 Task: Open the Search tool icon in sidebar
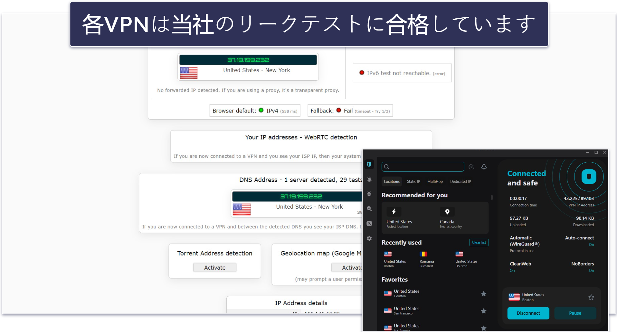[369, 209]
